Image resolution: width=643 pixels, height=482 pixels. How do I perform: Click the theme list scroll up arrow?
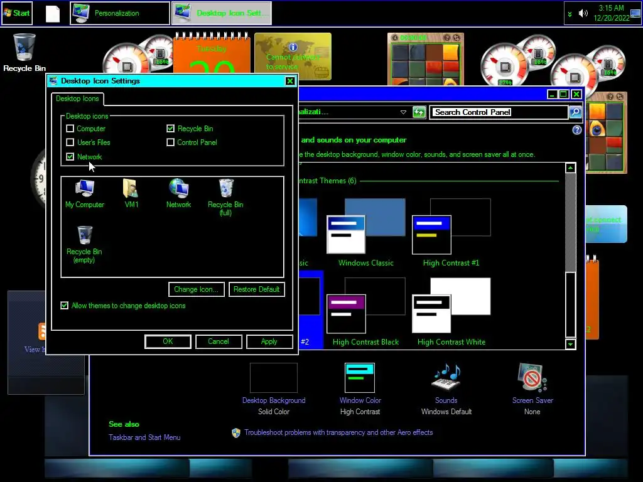tap(570, 168)
